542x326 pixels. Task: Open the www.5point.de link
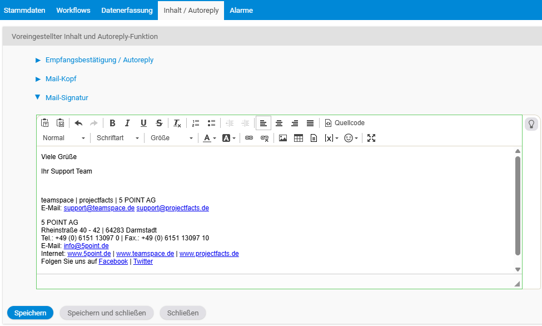pyautogui.click(x=89, y=254)
